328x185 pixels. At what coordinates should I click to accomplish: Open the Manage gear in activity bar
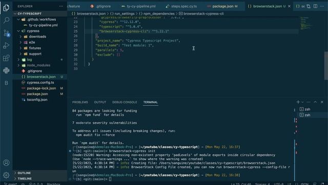tap(6, 175)
